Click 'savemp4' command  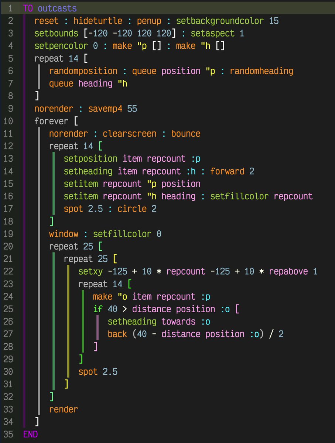click(x=105, y=109)
